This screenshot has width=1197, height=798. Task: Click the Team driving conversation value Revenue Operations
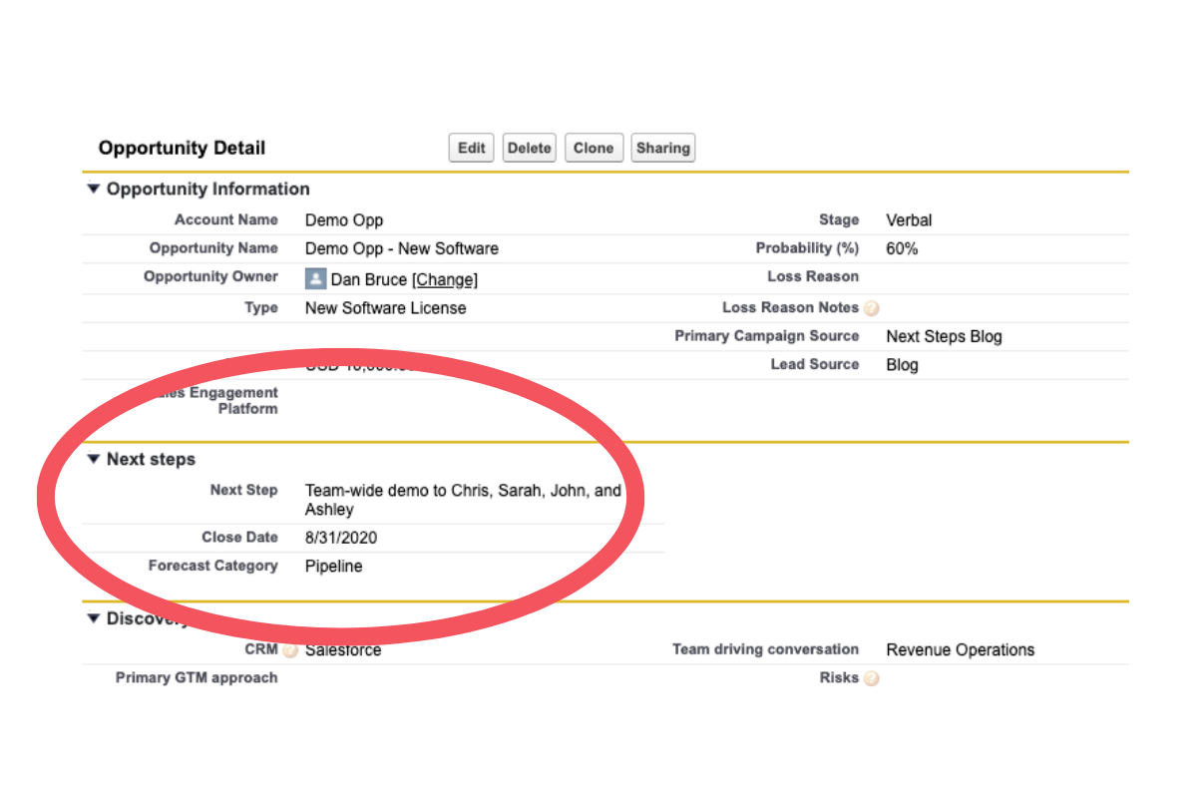[960, 649]
